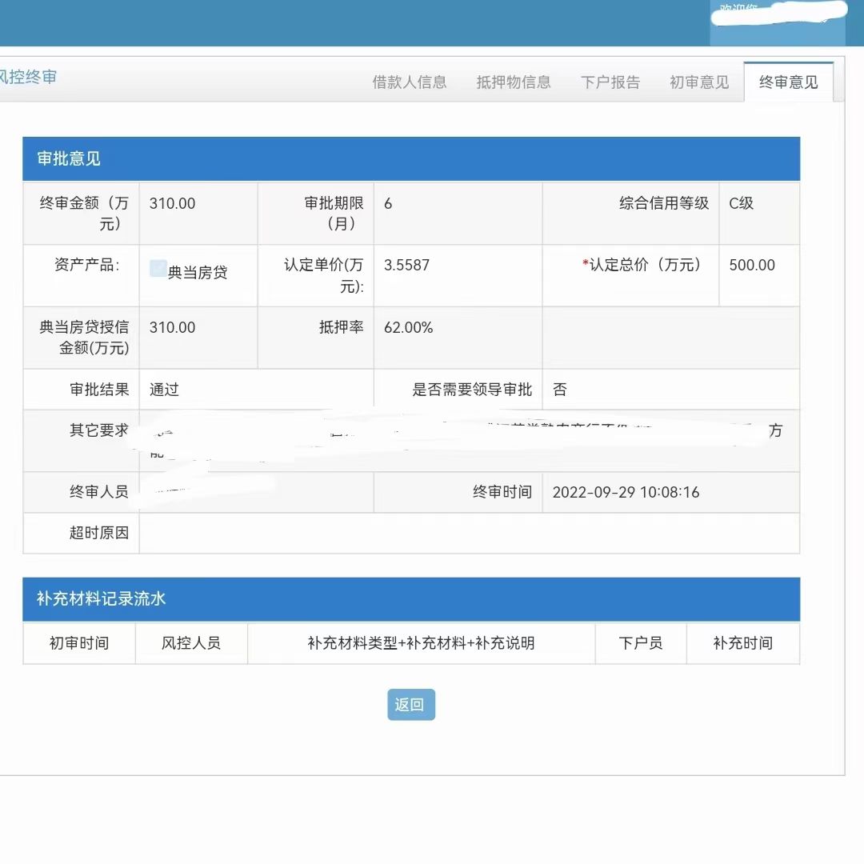Image resolution: width=864 pixels, height=864 pixels.
Task: Click the 认定总价 value 500.00
Action: coord(751,265)
